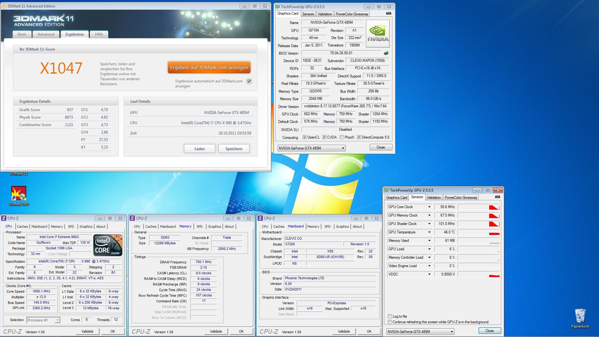Click the Intel Core i7 logo in CPU-Z
Image resolution: width=599 pixels, height=337 pixels.
tap(108, 245)
